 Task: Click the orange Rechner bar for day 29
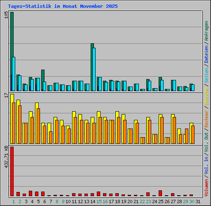pos(187,136)
